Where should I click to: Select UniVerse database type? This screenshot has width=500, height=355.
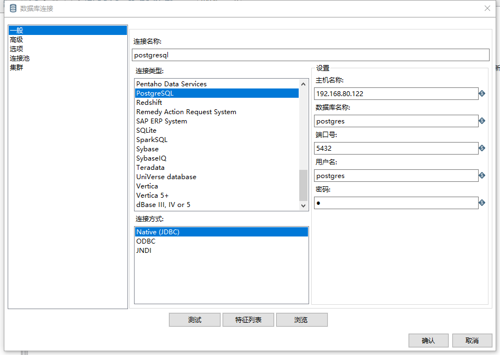pyautogui.click(x=217, y=177)
